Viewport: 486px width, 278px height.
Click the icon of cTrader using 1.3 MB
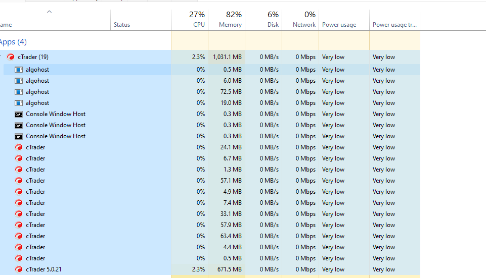(x=19, y=170)
